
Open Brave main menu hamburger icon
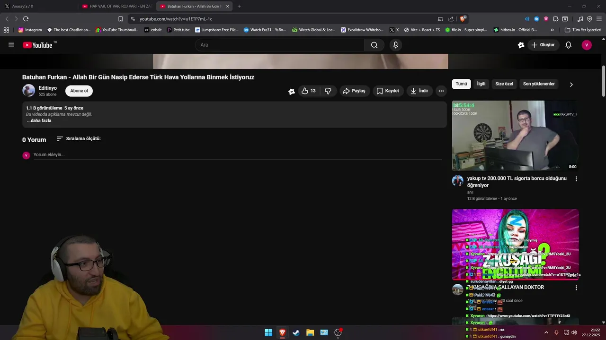point(599,19)
